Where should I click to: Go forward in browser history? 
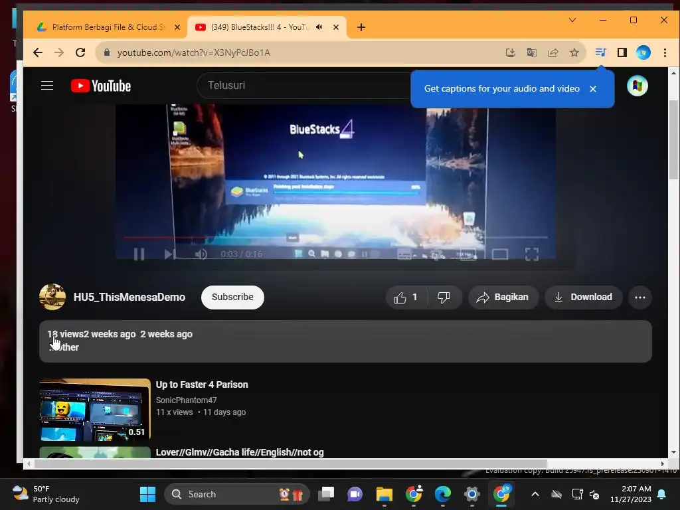coord(59,52)
